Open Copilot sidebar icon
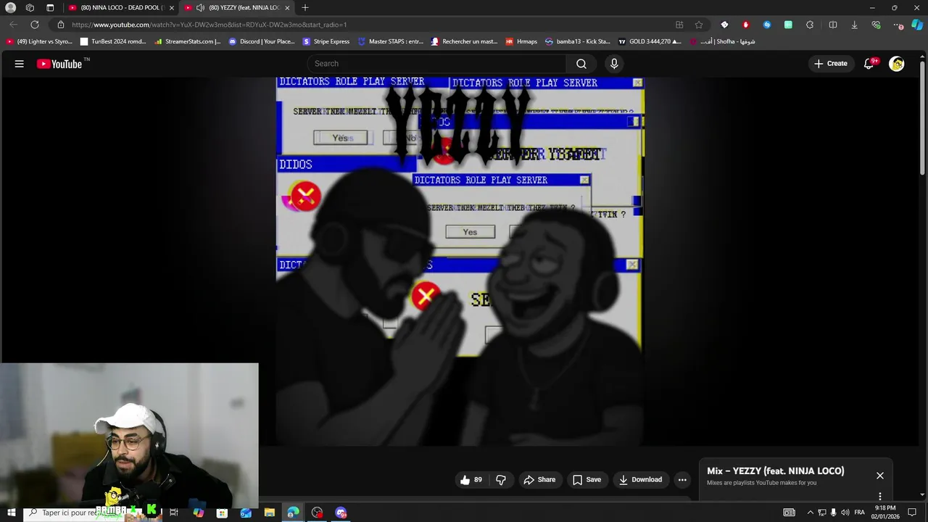The width and height of the screenshot is (928, 522). point(916,25)
